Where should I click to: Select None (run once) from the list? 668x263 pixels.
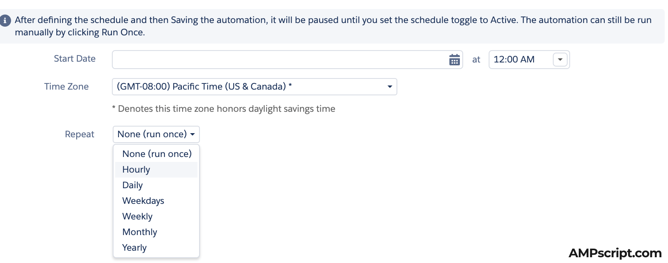157,154
